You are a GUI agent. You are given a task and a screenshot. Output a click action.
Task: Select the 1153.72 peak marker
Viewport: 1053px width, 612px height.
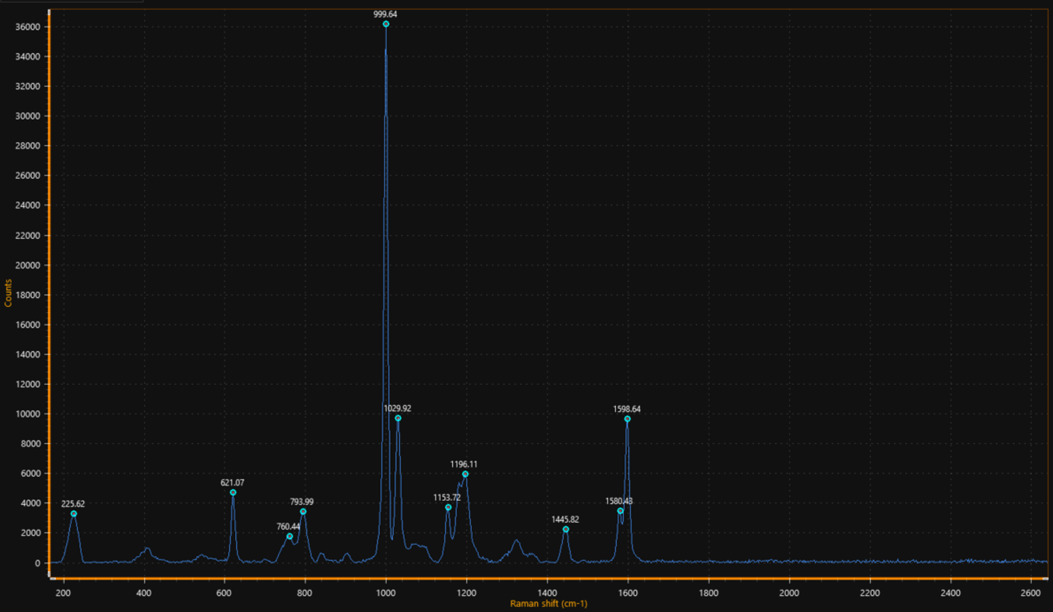(x=448, y=508)
